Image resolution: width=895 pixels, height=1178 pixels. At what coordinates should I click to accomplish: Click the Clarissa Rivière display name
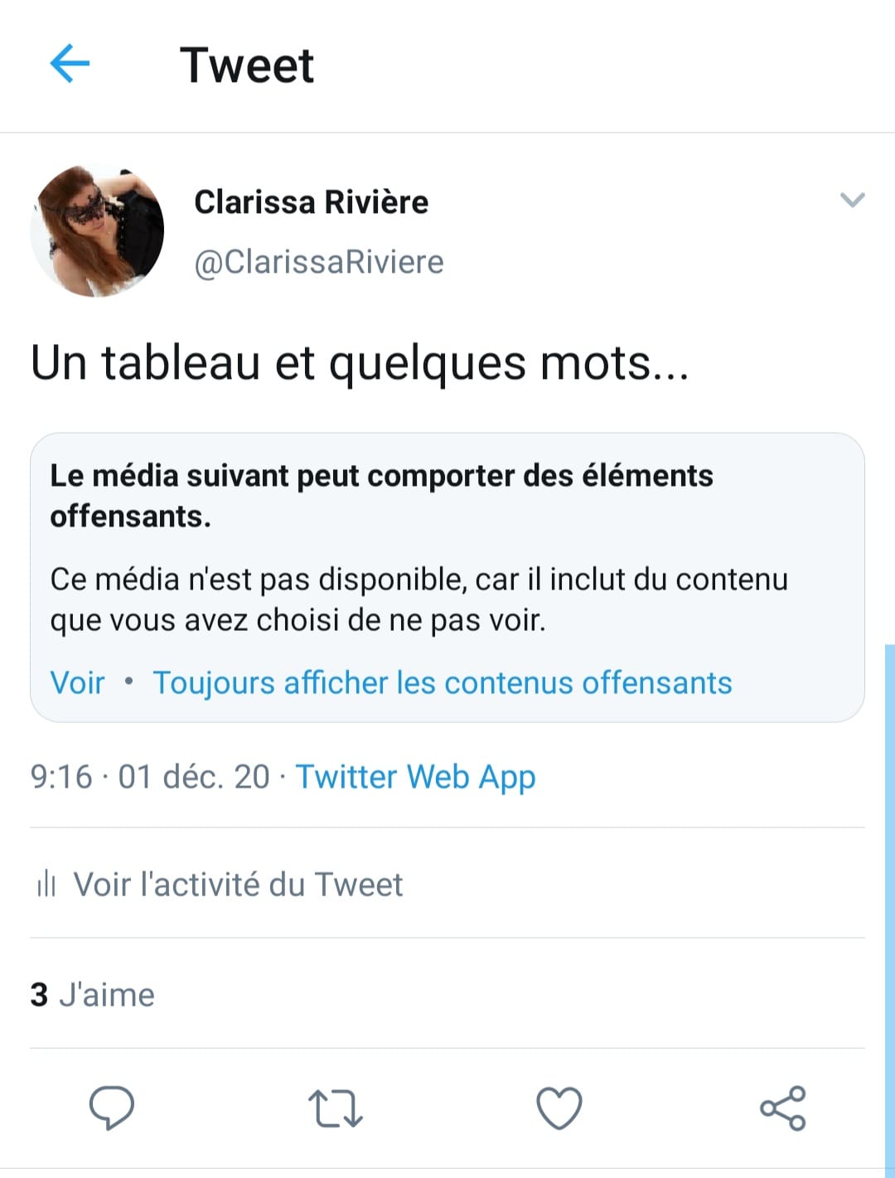311,202
